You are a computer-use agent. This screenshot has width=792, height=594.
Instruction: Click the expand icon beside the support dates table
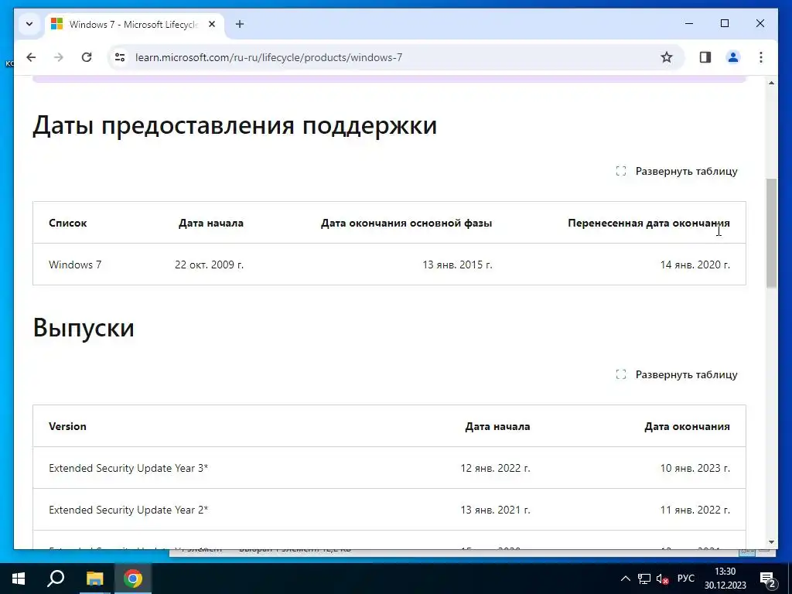pos(621,171)
